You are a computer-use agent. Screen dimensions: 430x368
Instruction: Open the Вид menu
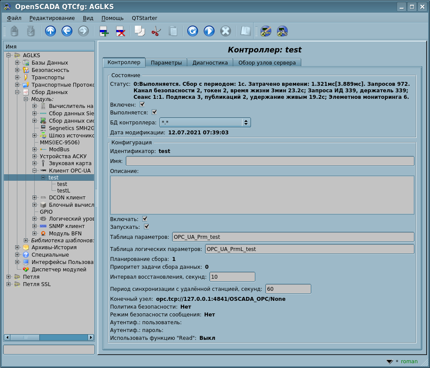[88, 18]
